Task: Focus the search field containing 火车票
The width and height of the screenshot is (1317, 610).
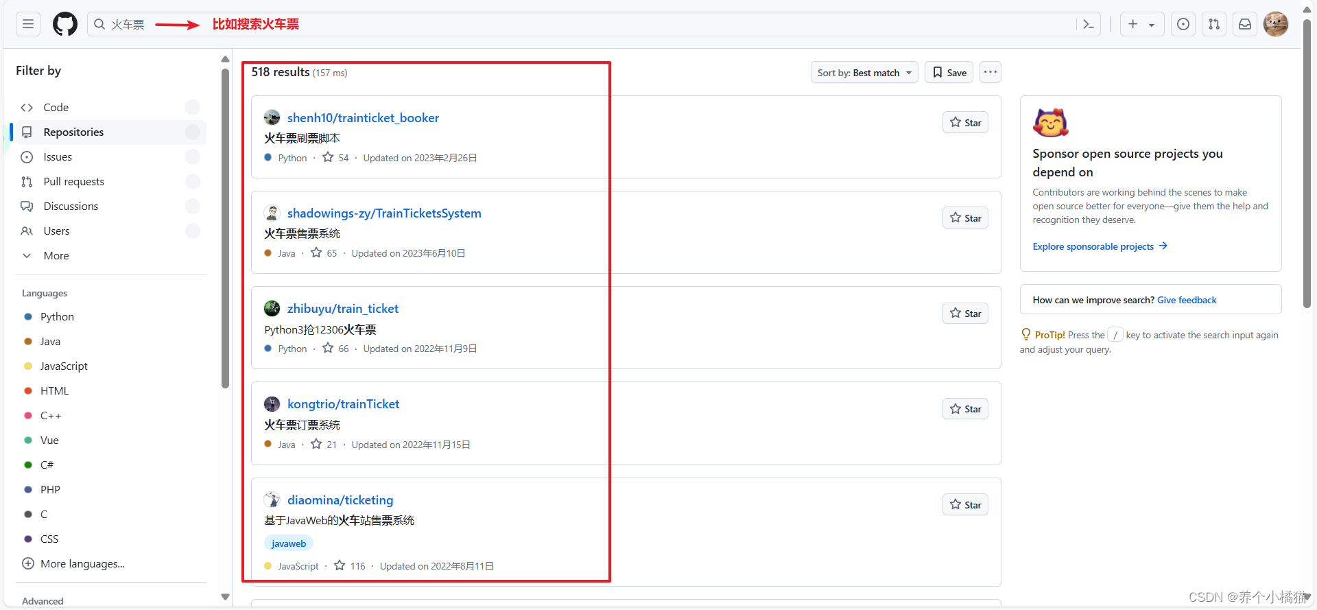Action: (593, 24)
